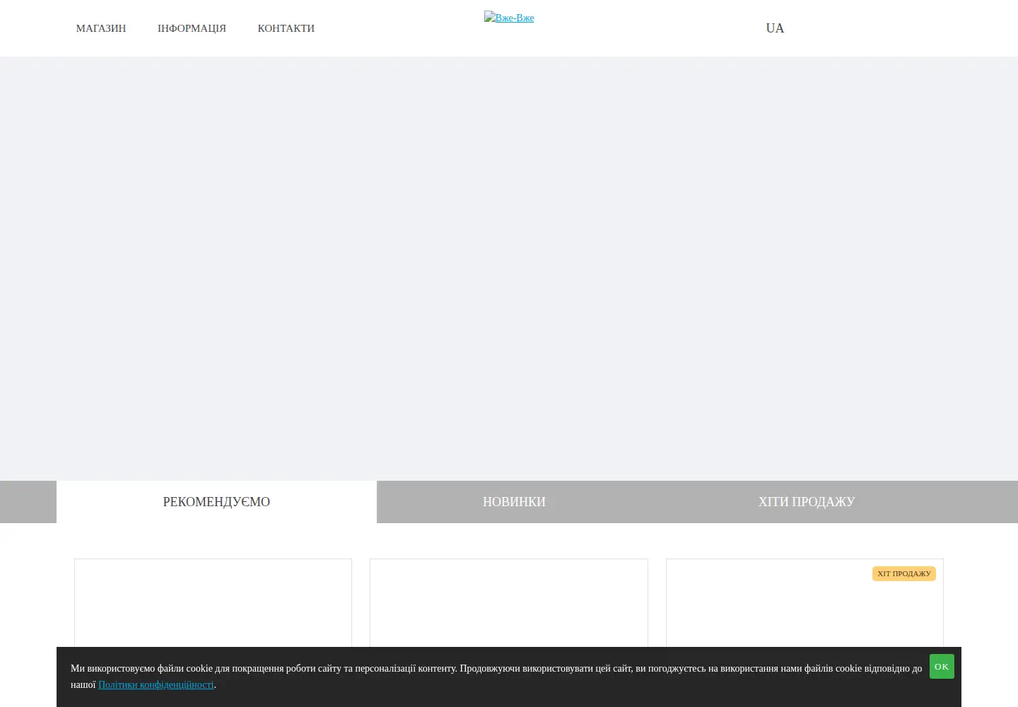Click the Вже-Вже logo link

coord(509,18)
